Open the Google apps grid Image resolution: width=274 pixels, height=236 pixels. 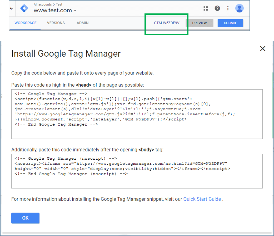pos(206,8)
